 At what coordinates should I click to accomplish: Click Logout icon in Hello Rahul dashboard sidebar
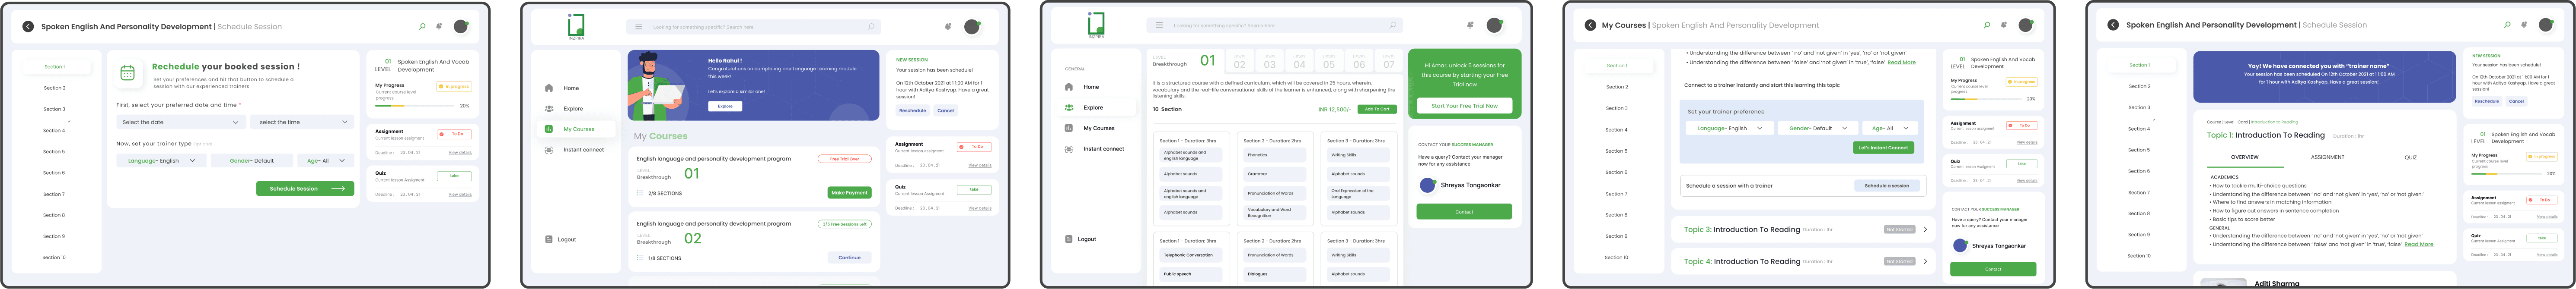pyautogui.click(x=549, y=239)
